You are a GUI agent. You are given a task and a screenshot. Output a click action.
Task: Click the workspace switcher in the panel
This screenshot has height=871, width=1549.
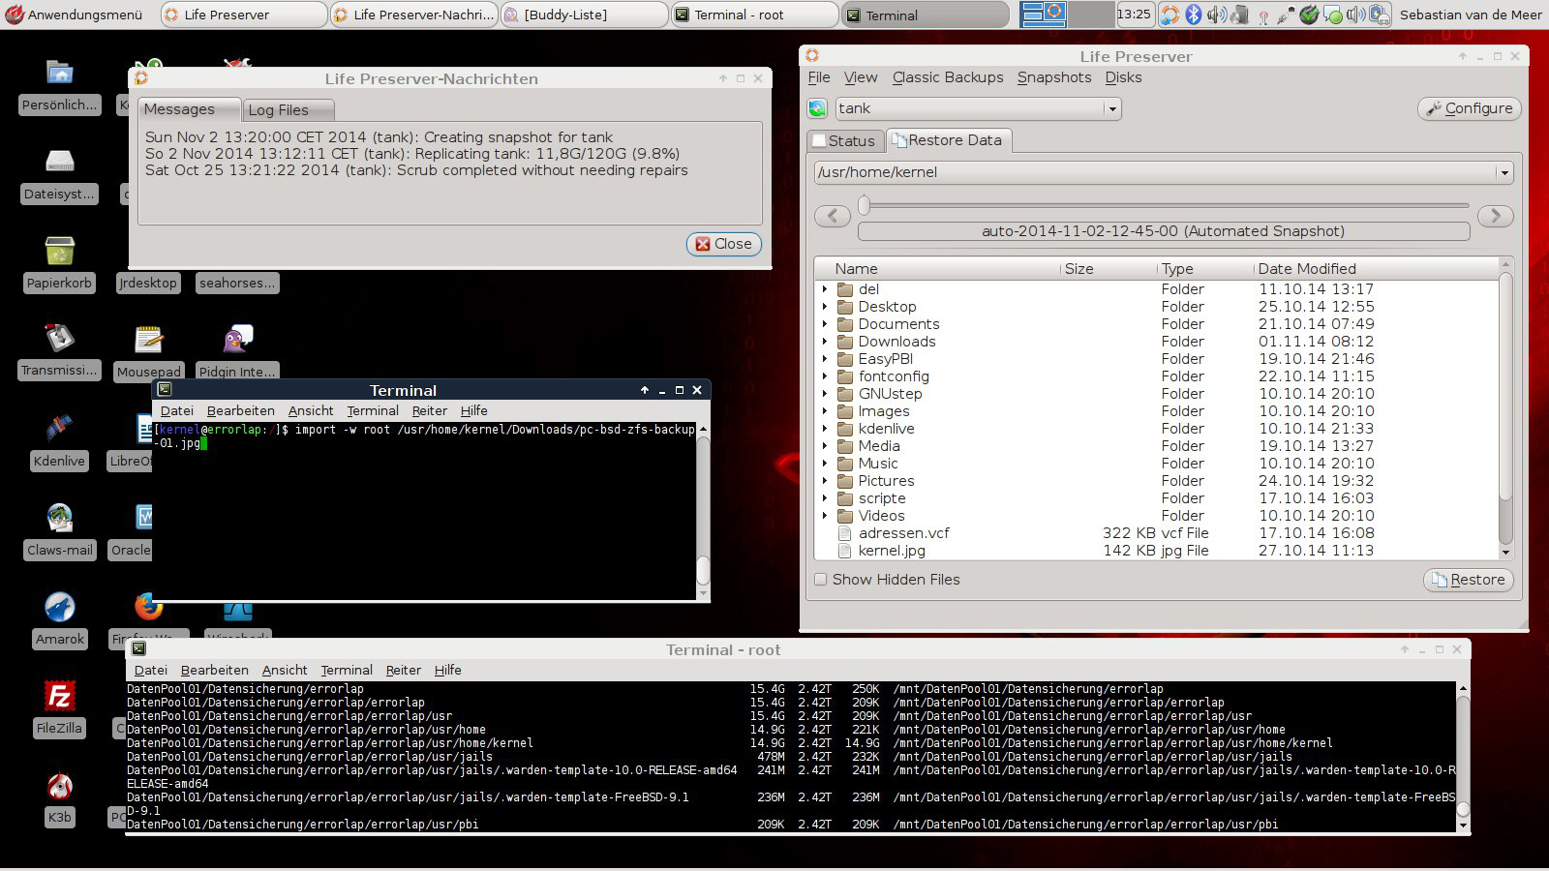(1068, 15)
